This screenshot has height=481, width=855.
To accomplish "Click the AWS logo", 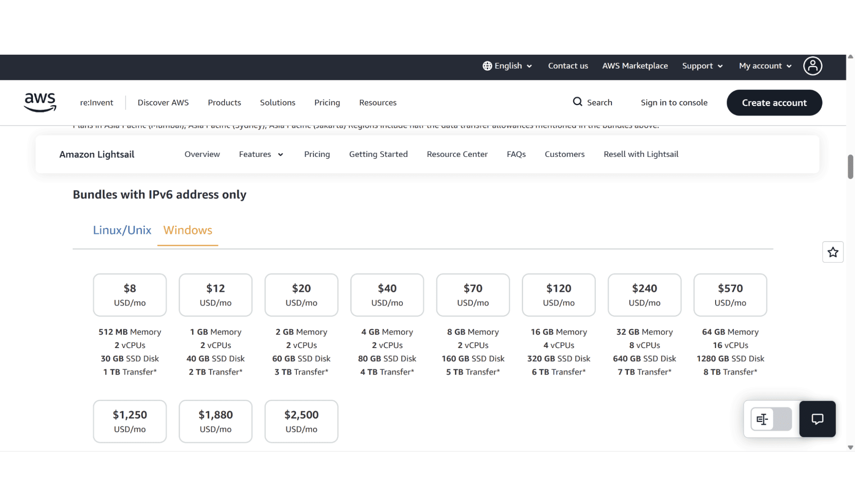I will click(40, 103).
